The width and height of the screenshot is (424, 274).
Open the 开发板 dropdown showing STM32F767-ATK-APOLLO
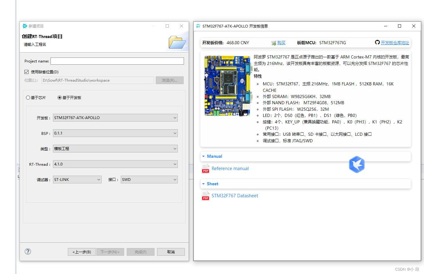[115, 118]
